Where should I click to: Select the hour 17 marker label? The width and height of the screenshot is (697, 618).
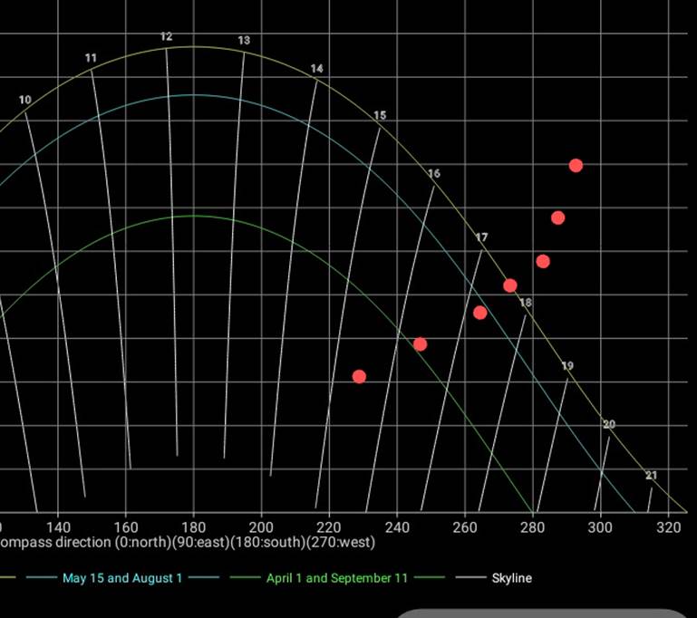[x=481, y=237]
